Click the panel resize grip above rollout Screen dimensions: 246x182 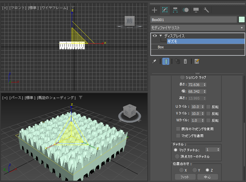click(197, 73)
